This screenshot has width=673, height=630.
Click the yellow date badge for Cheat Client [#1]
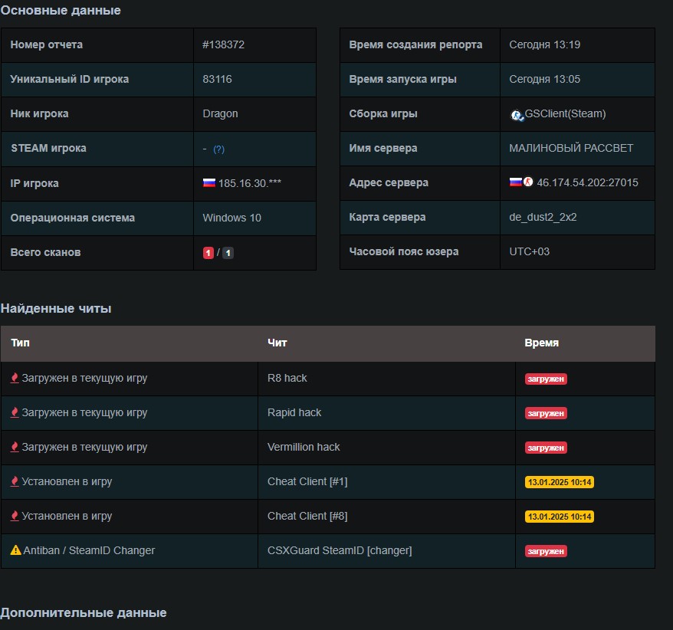tap(559, 482)
